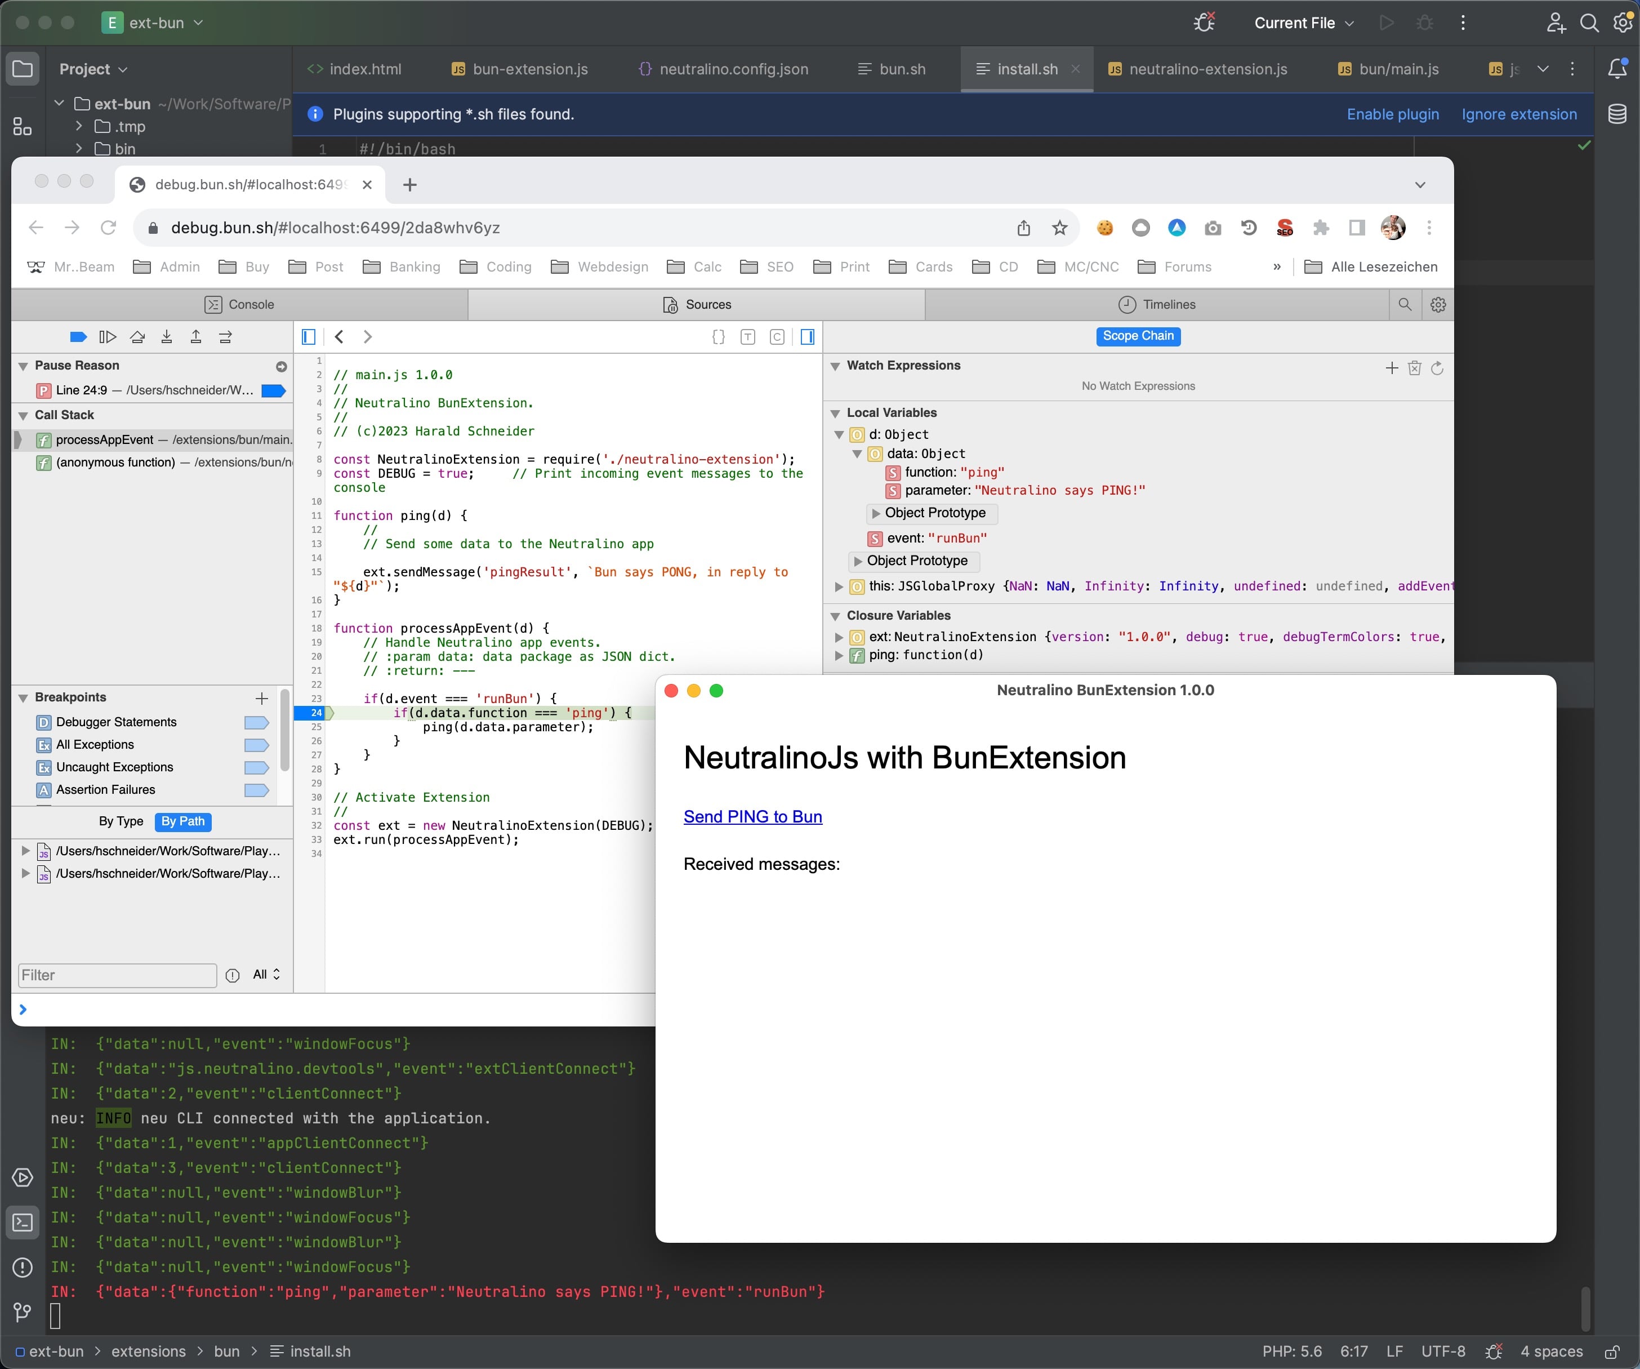Image resolution: width=1640 pixels, height=1369 pixels.
Task: Click the breakpoints Filter input field
Action: tap(117, 975)
